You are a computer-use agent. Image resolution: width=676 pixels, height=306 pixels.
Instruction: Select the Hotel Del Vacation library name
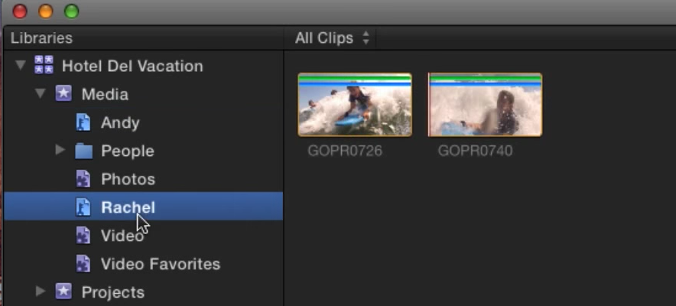point(132,66)
